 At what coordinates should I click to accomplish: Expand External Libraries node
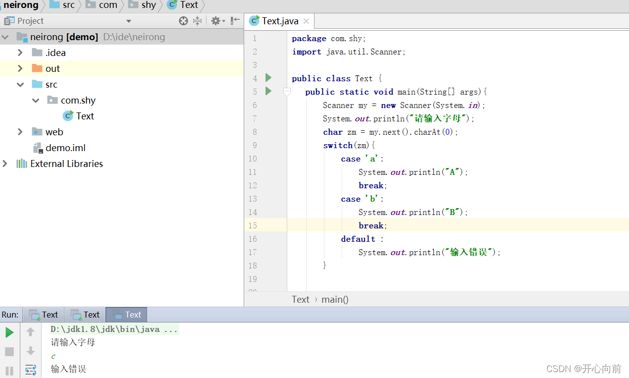pos(5,163)
